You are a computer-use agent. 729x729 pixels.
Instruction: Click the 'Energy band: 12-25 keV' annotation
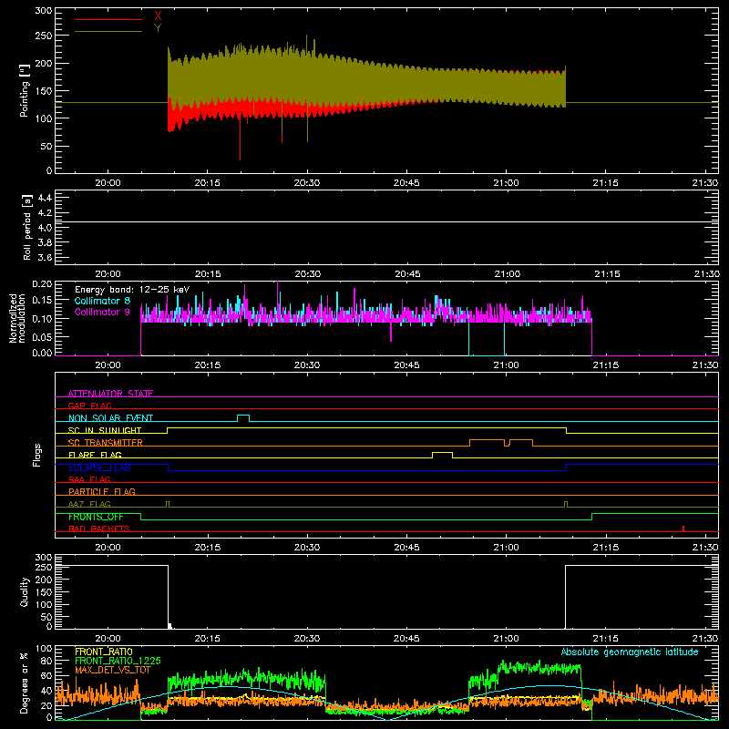click(x=132, y=290)
